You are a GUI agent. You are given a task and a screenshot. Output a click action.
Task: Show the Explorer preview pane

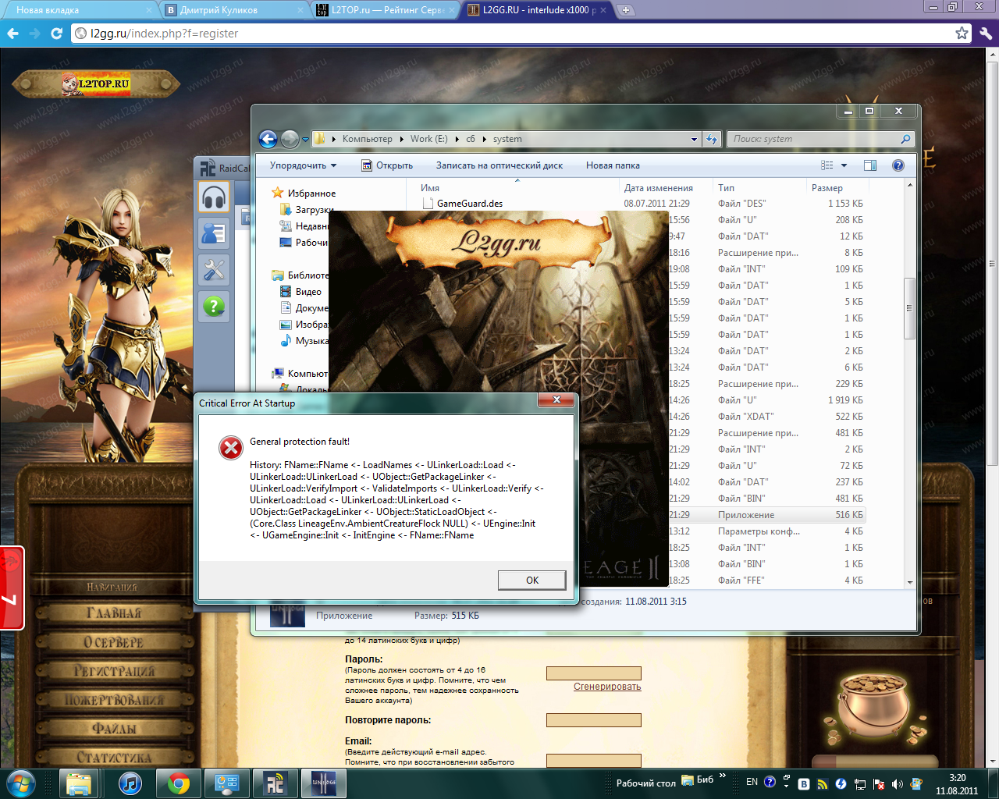point(870,165)
